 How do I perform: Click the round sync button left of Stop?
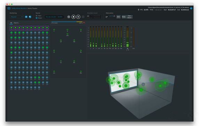click(69, 17)
